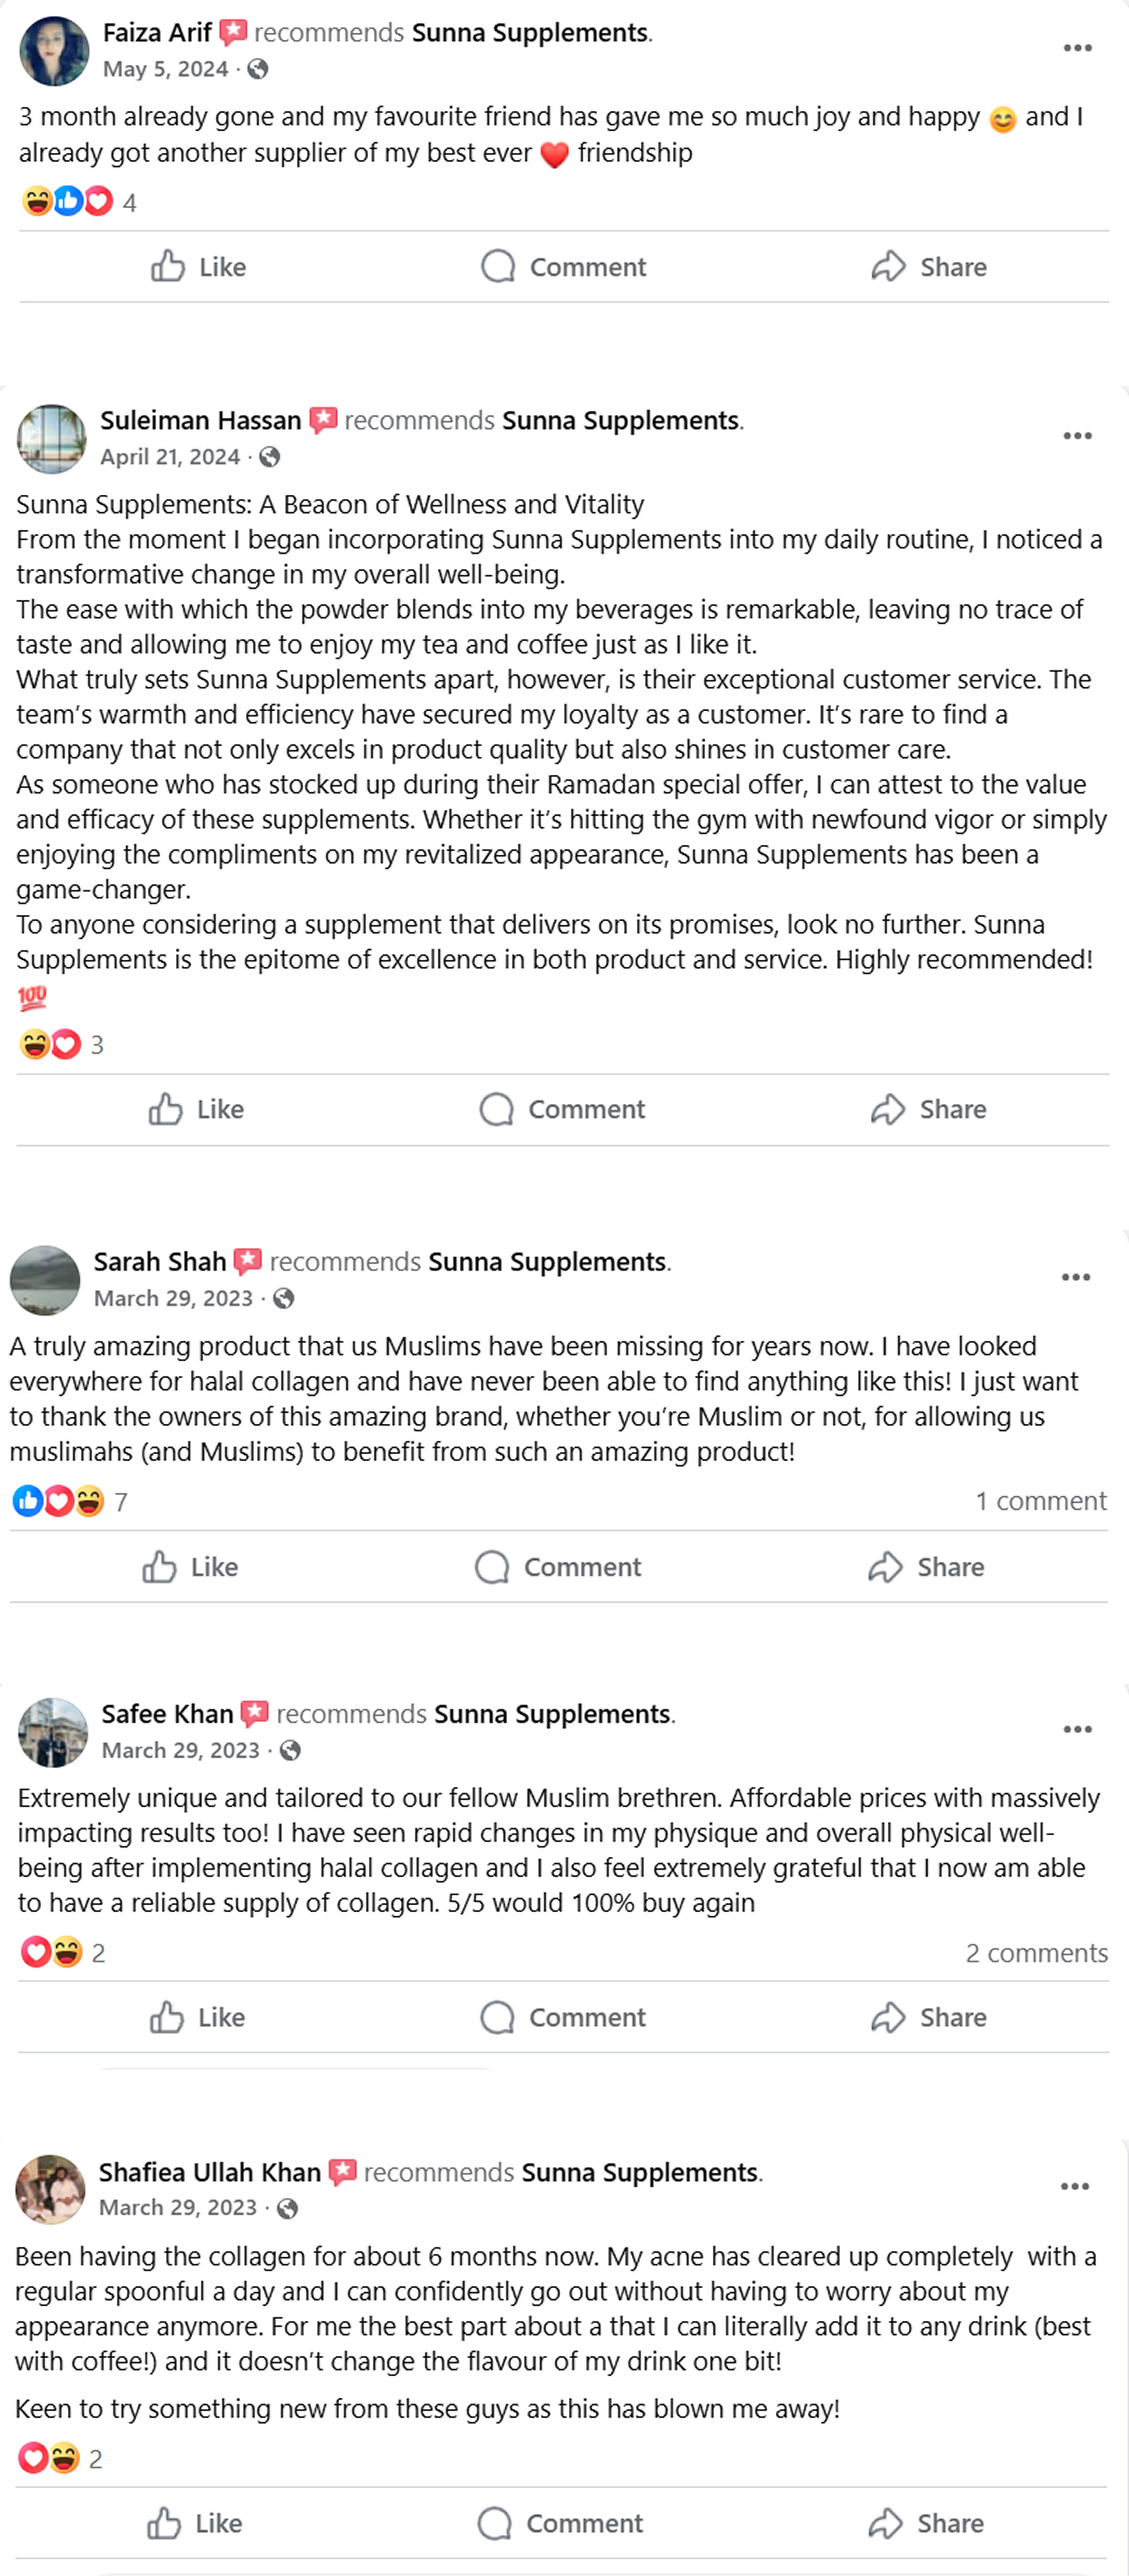This screenshot has height=2576, width=1129.
Task: Open three-dot menu on Suleiman Hassan's review
Action: tap(1077, 436)
